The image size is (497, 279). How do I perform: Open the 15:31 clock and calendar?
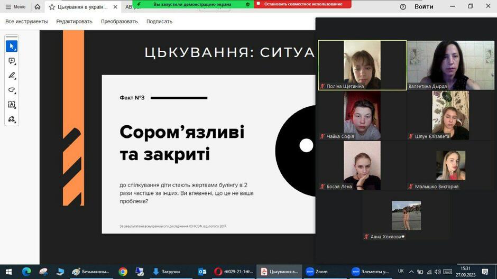click(x=466, y=272)
